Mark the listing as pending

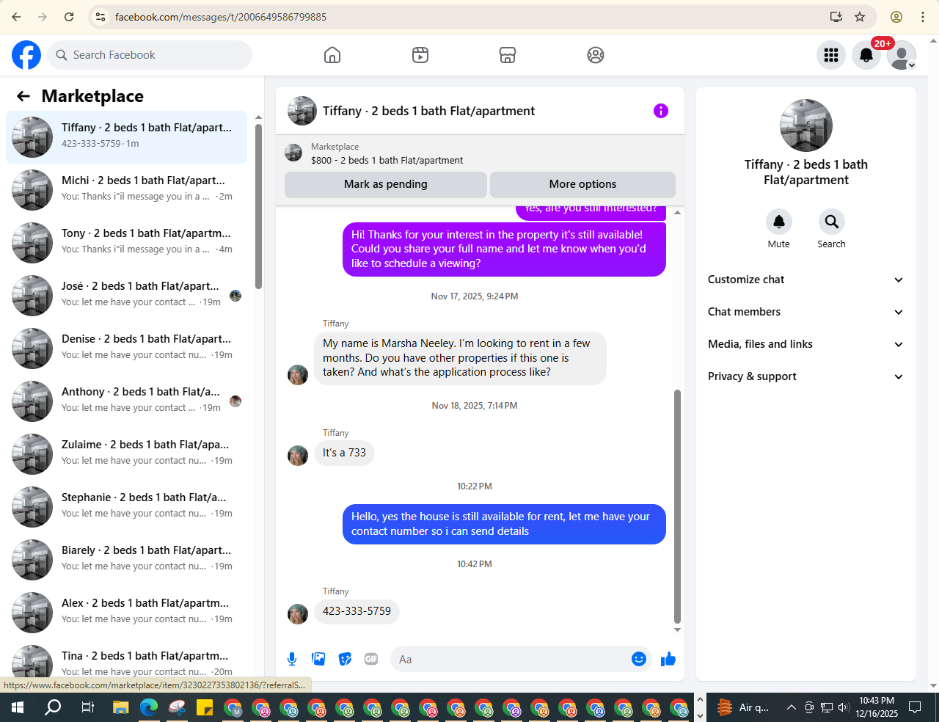tap(386, 184)
